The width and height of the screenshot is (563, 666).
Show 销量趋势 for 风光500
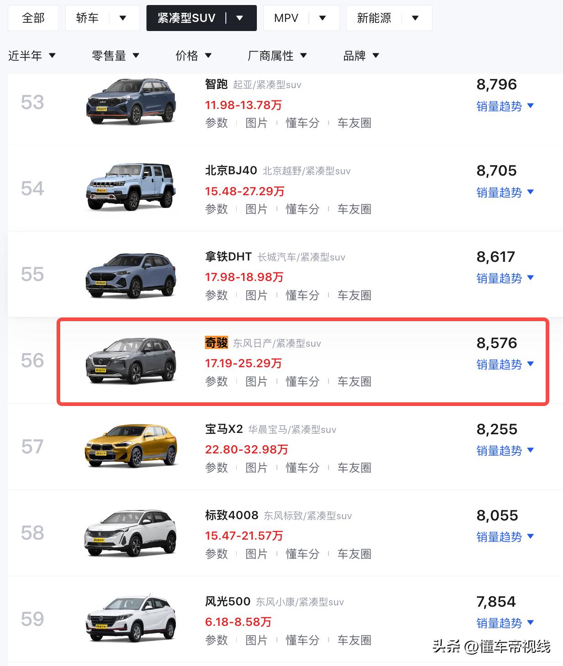pyautogui.click(x=505, y=623)
